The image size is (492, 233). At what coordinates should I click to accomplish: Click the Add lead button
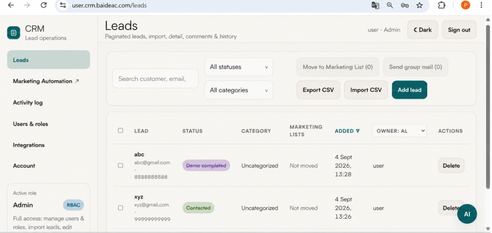tap(409, 90)
